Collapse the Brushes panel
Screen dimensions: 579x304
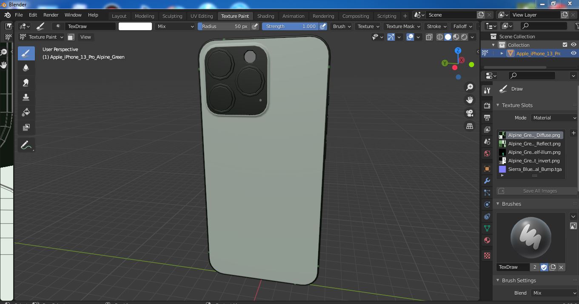point(498,204)
